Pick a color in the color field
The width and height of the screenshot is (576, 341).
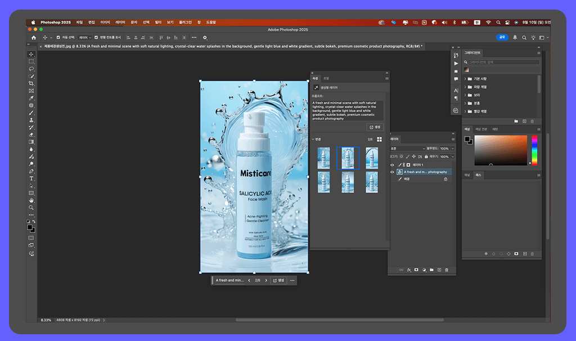coord(501,150)
